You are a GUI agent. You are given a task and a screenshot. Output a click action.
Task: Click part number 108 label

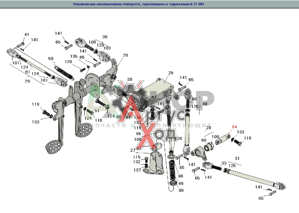(215, 136)
